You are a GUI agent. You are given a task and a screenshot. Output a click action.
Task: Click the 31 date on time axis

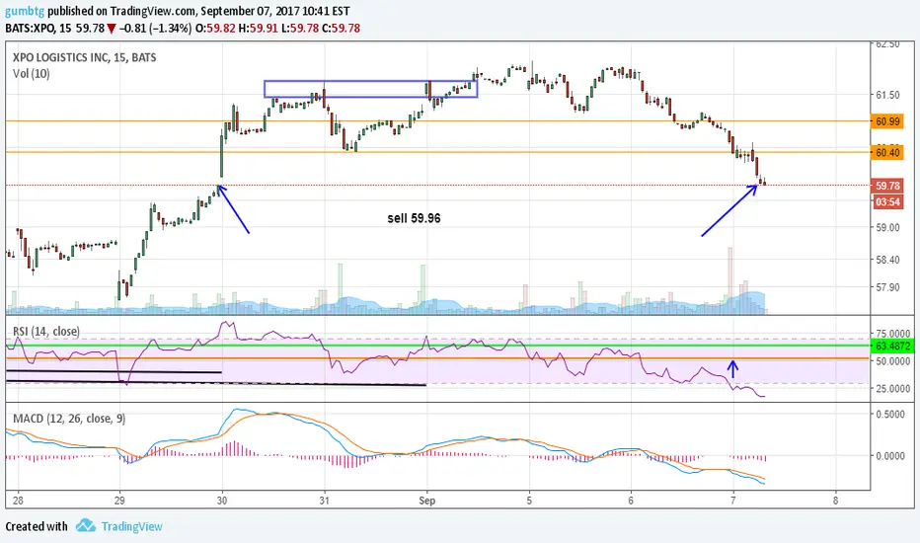(324, 501)
